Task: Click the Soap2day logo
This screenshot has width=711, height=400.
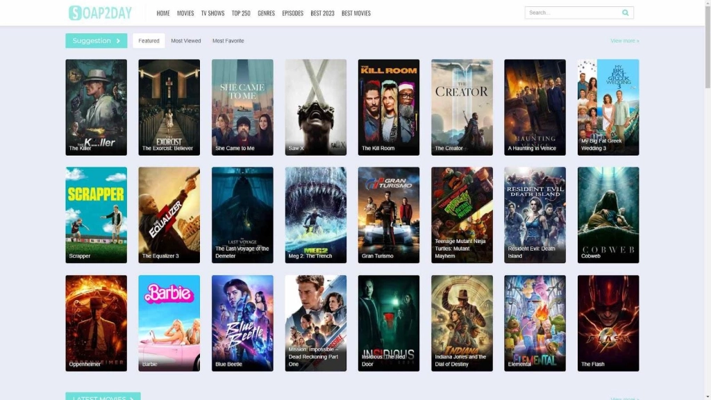Action: tap(100, 12)
